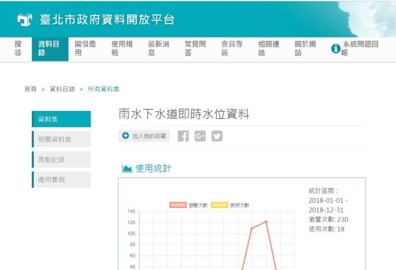Click the 2018-12-31 end date text
Image resolution: width=396 pixels, height=270 pixels.
[326, 210]
